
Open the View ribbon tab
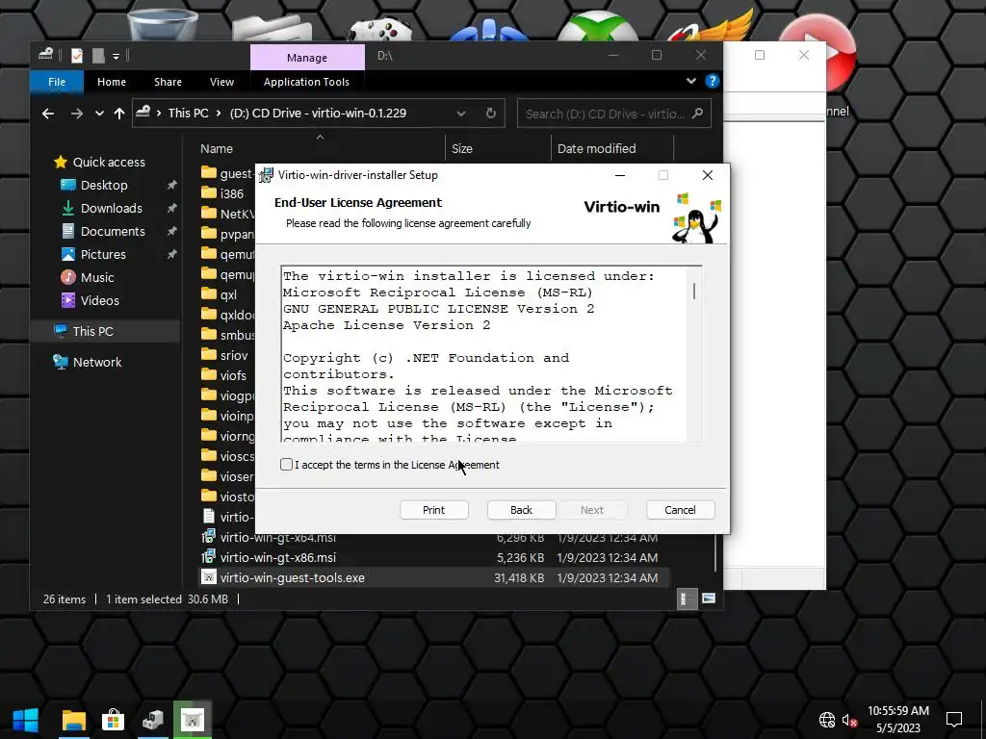tap(222, 82)
